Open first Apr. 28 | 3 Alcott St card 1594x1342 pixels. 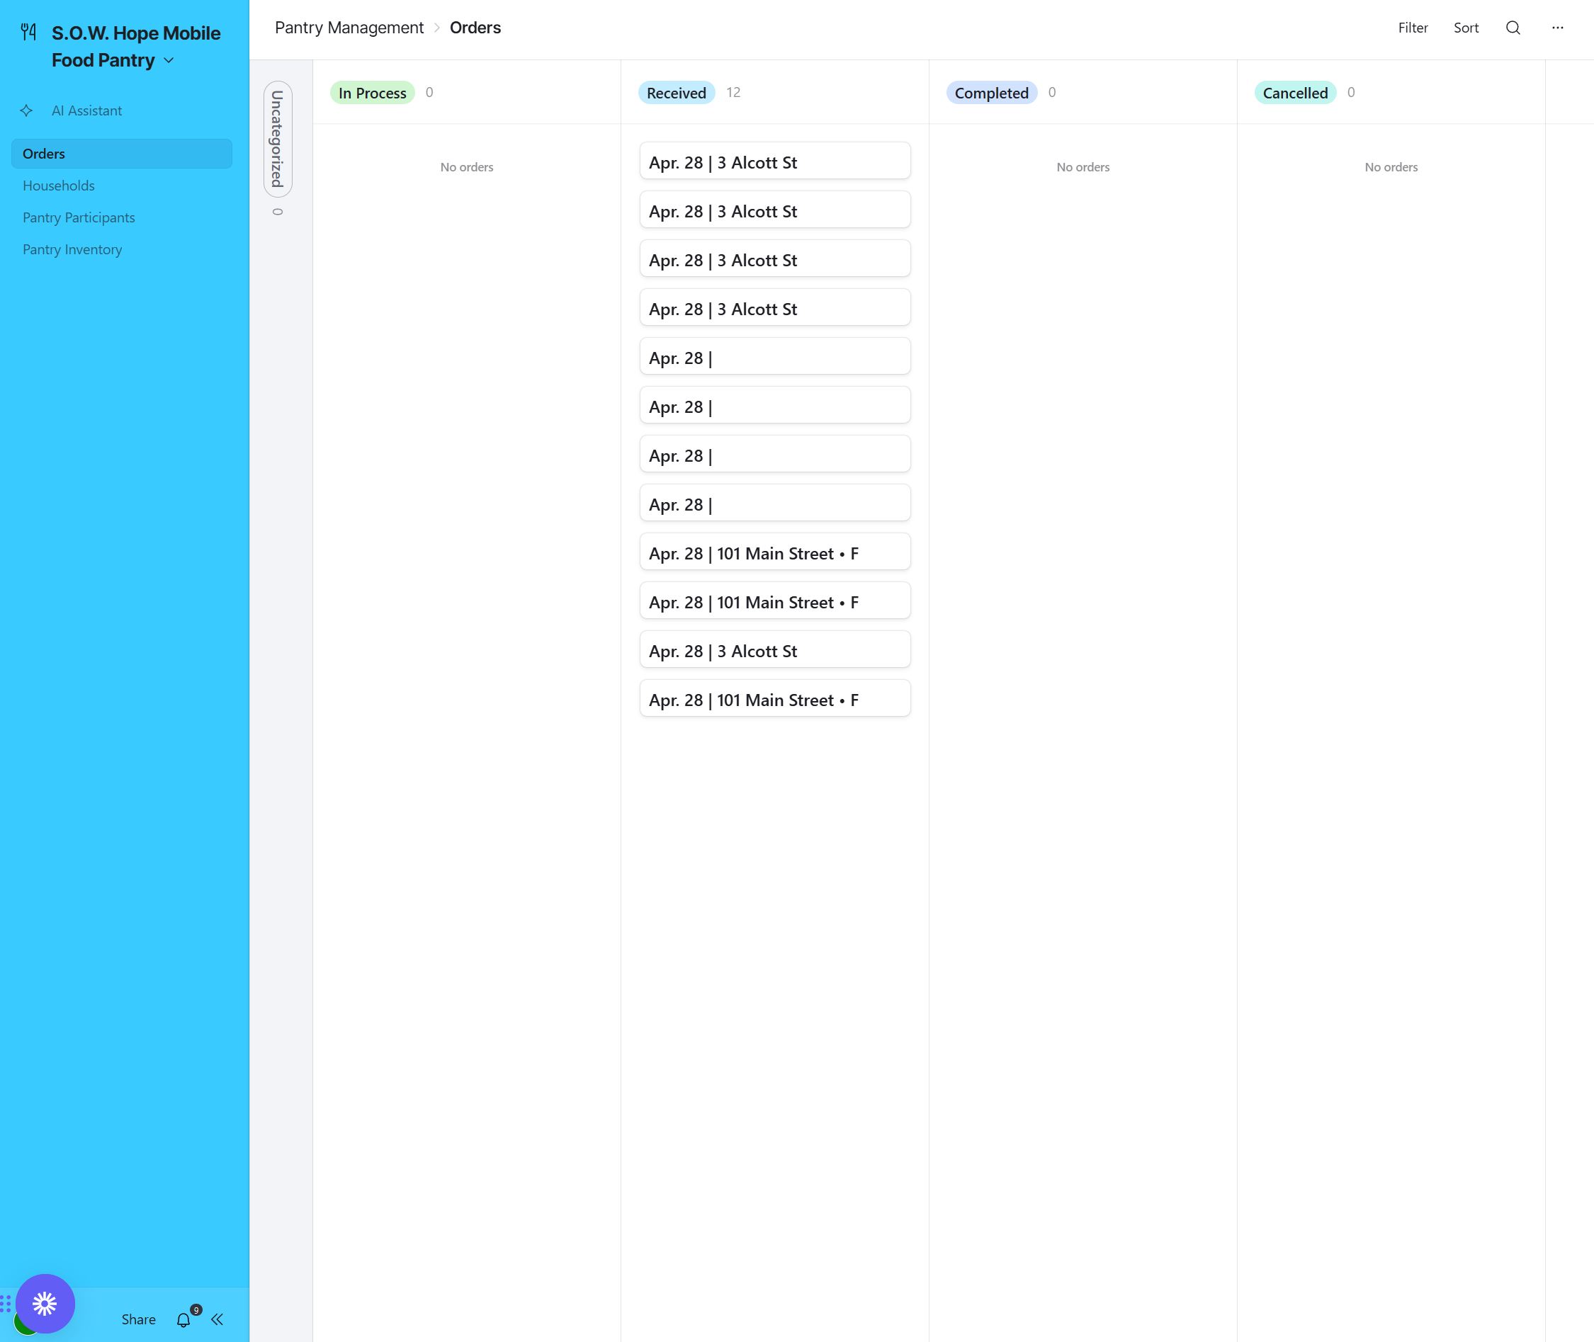click(774, 161)
